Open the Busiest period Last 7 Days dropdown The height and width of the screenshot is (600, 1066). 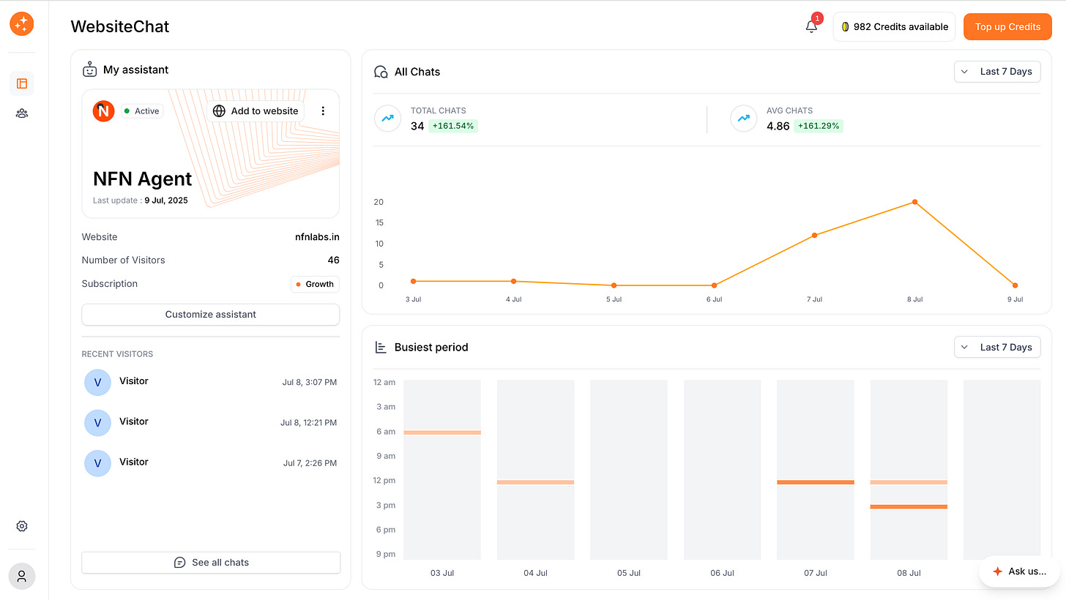(997, 347)
